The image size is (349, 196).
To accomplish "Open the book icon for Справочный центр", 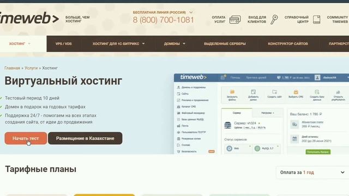I will (316, 20).
